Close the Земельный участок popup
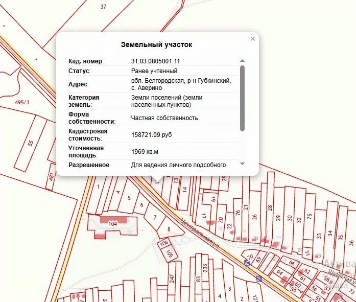The image size is (356, 302). (252, 39)
